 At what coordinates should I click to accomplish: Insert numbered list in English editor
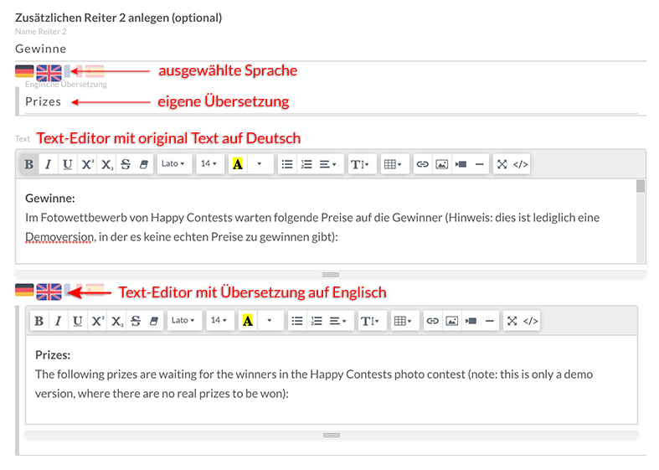[317, 321]
